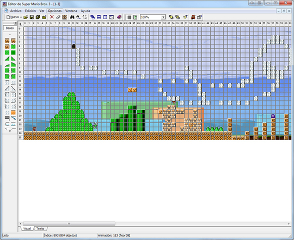294x240 pixels.
Task: Click the 'Índice: 893 (894 objetos)' status text
Action: point(60,235)
